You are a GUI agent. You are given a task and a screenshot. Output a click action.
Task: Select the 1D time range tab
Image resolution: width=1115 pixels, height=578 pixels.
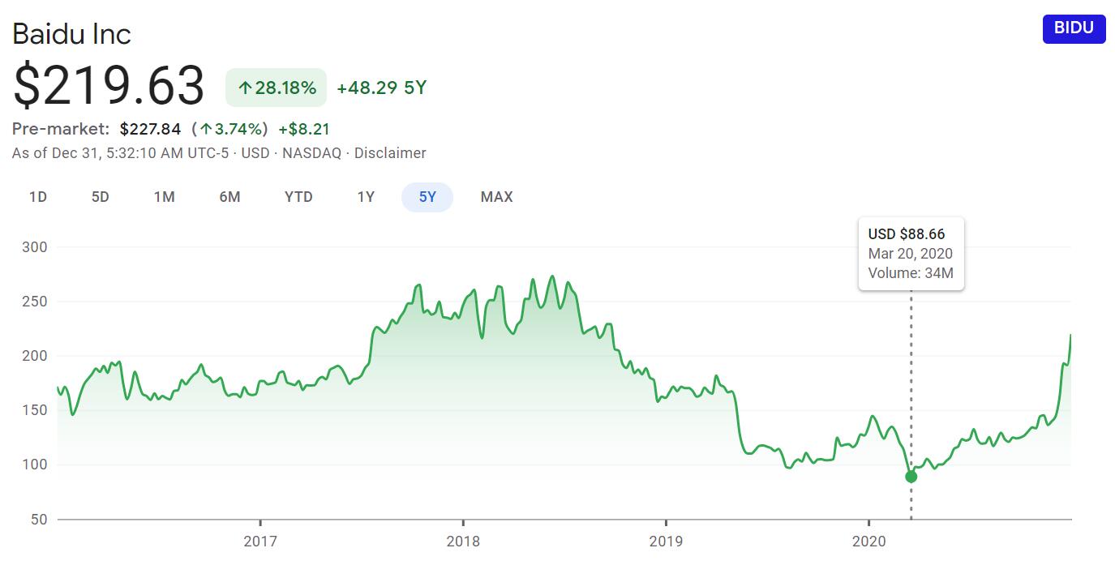click(x=38, y=197)
